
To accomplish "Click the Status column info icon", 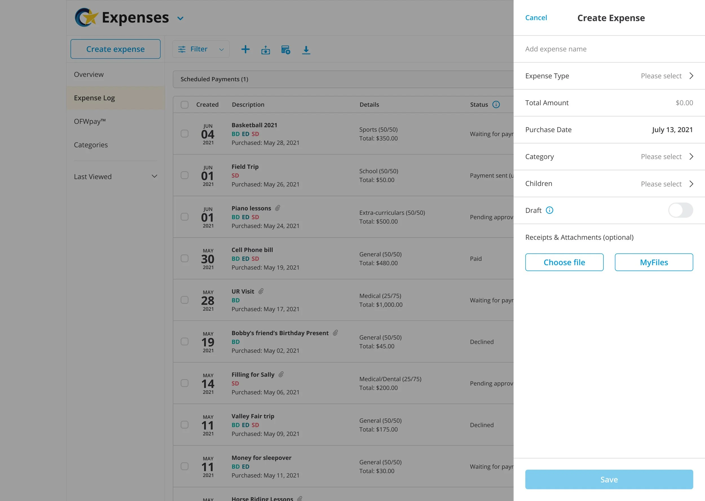I will tap(496, 105).
